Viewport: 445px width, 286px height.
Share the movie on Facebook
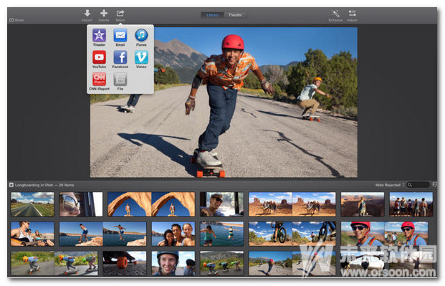120,57
